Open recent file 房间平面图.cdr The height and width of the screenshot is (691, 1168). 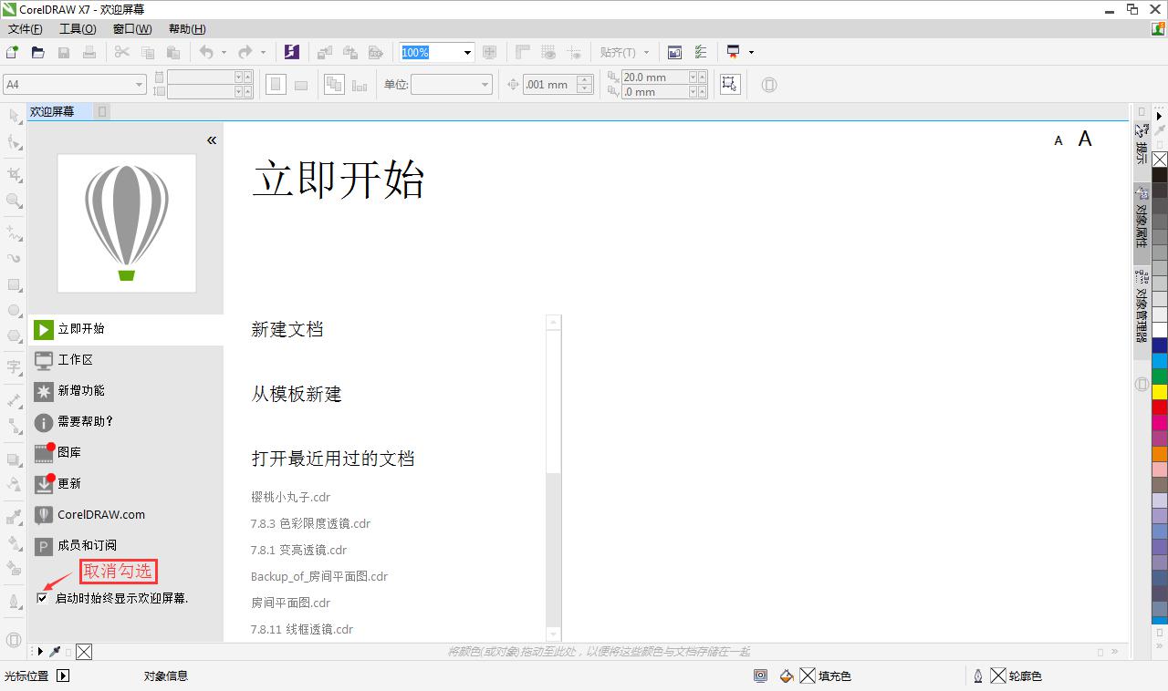(290, 603)
